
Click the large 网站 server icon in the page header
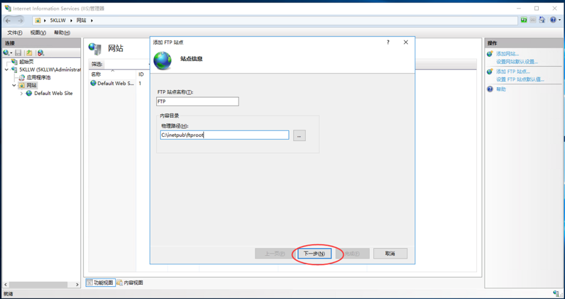pyautogui.click(x=95, y=48)
